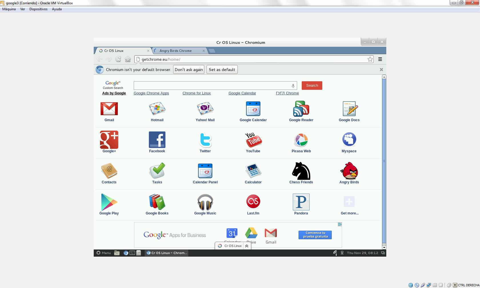
Task: Click the page's vertical scrollbar
Action: click(384, 161)
